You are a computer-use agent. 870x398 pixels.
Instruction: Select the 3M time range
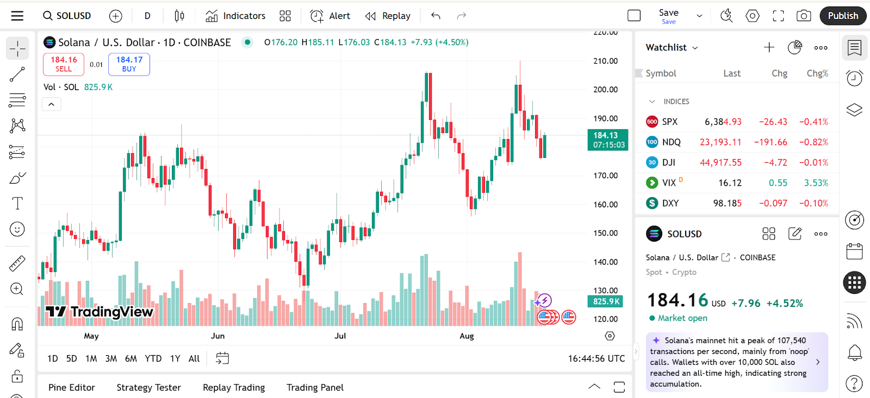(111, 358)
